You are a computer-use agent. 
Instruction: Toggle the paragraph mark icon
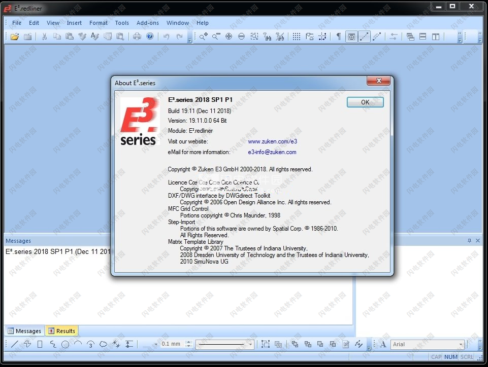[x=339, y=36]
